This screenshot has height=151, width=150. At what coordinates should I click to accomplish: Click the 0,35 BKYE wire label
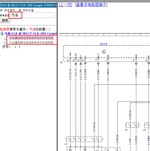point(70,74)
